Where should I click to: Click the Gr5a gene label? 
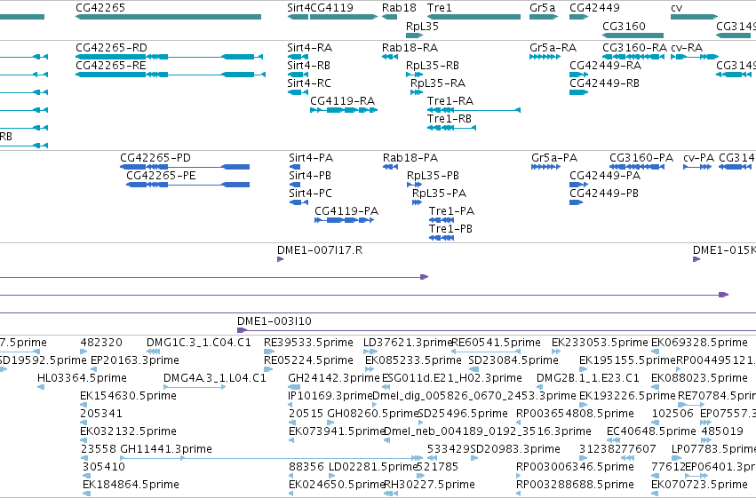[x=543, y=8]
